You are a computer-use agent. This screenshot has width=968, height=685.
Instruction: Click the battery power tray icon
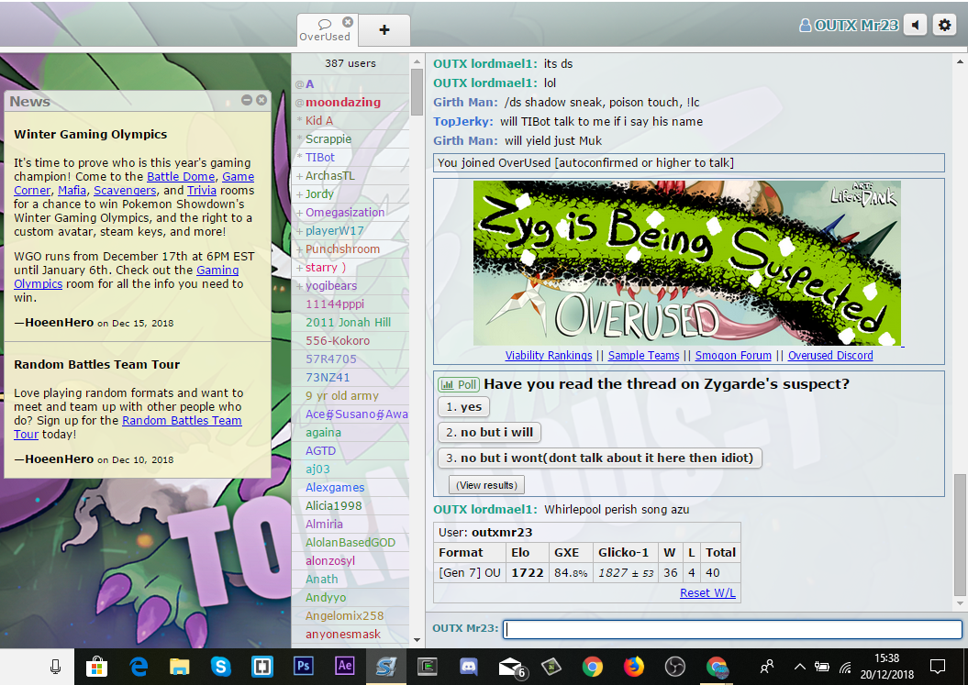pyautogui.click(x=822, y=667)
